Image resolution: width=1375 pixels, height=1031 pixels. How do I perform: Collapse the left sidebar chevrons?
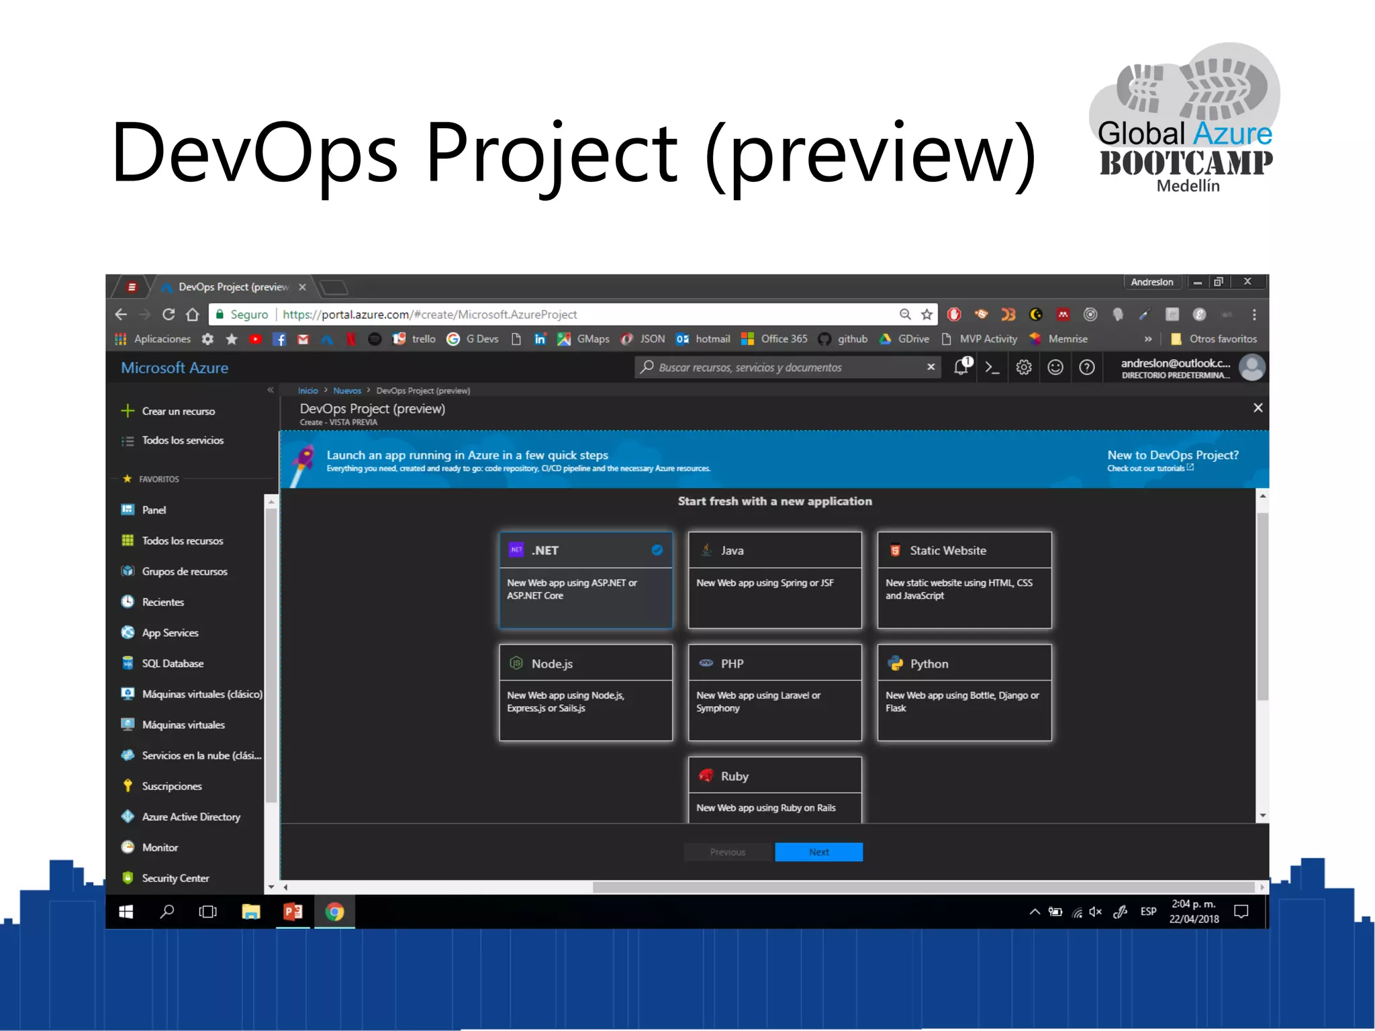(271, 390)
